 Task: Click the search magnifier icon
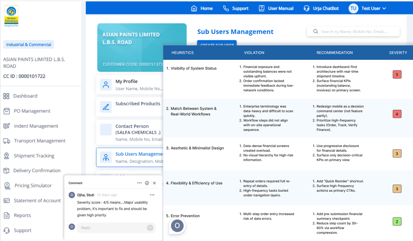(316, 31)
